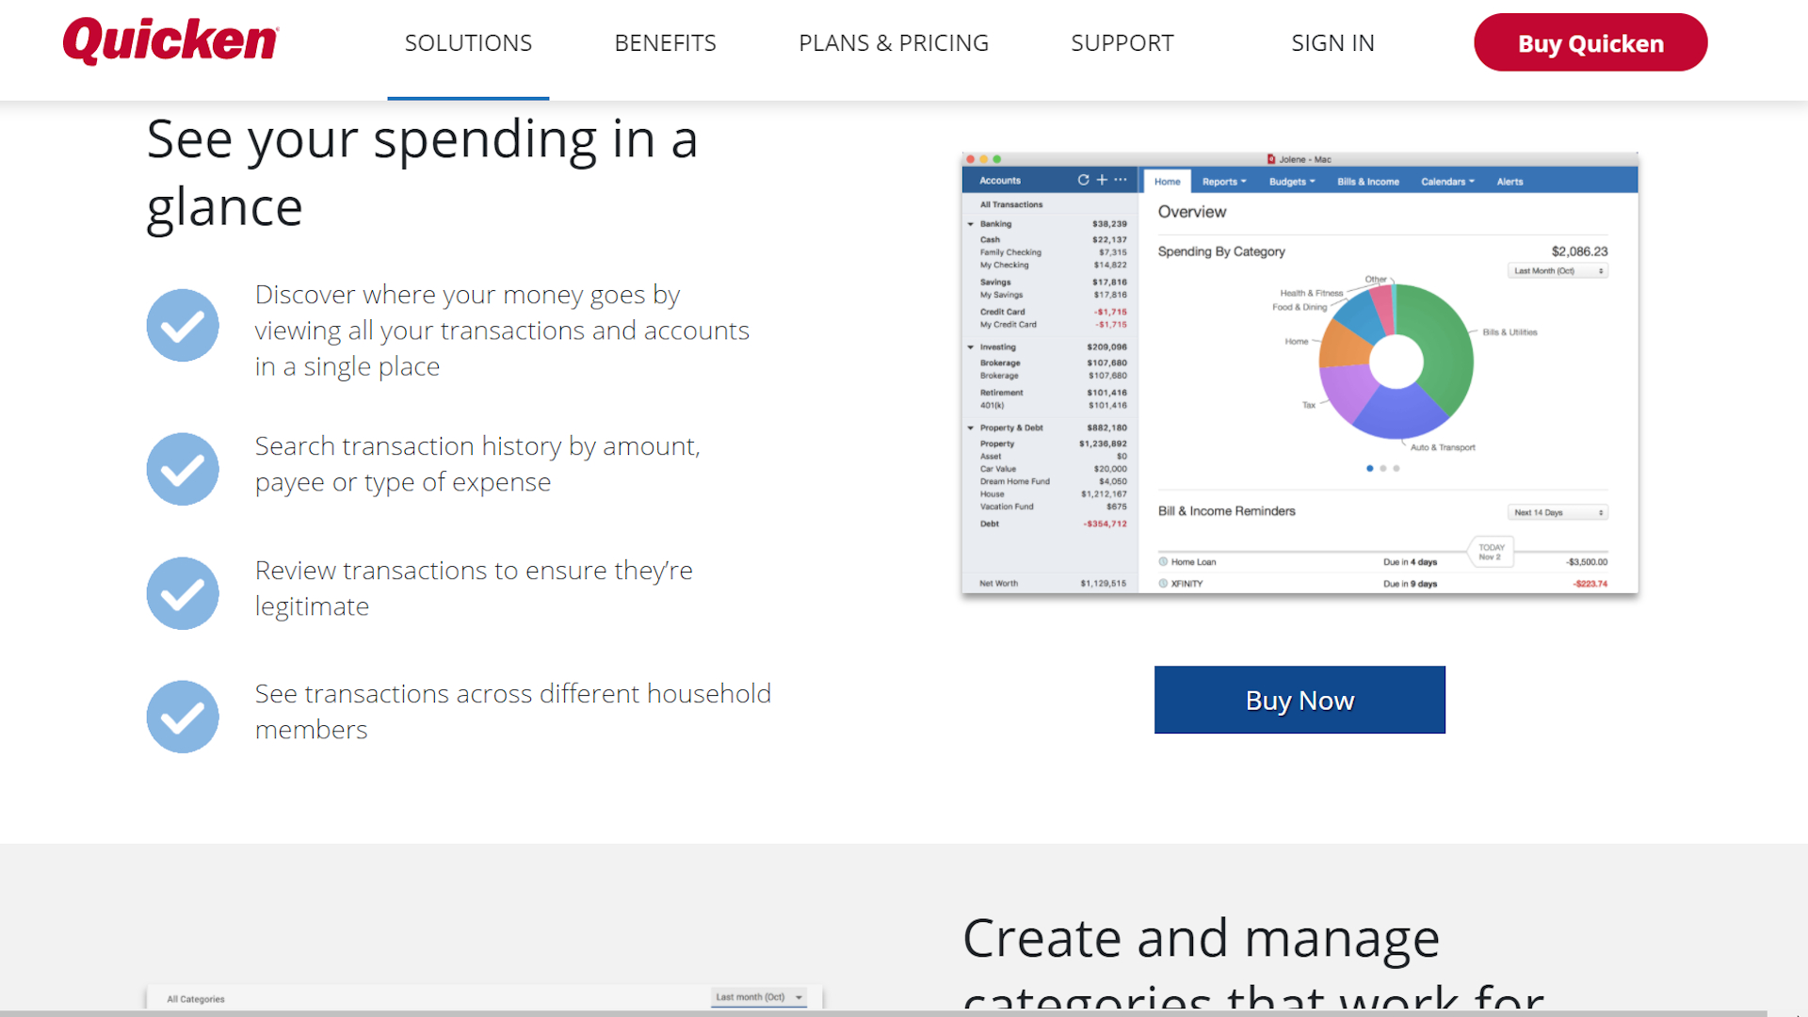Click the clock icon beside Home Loan
Image resolution: width=1808 pixels, height=1017 pixels.
(1163, 562)
